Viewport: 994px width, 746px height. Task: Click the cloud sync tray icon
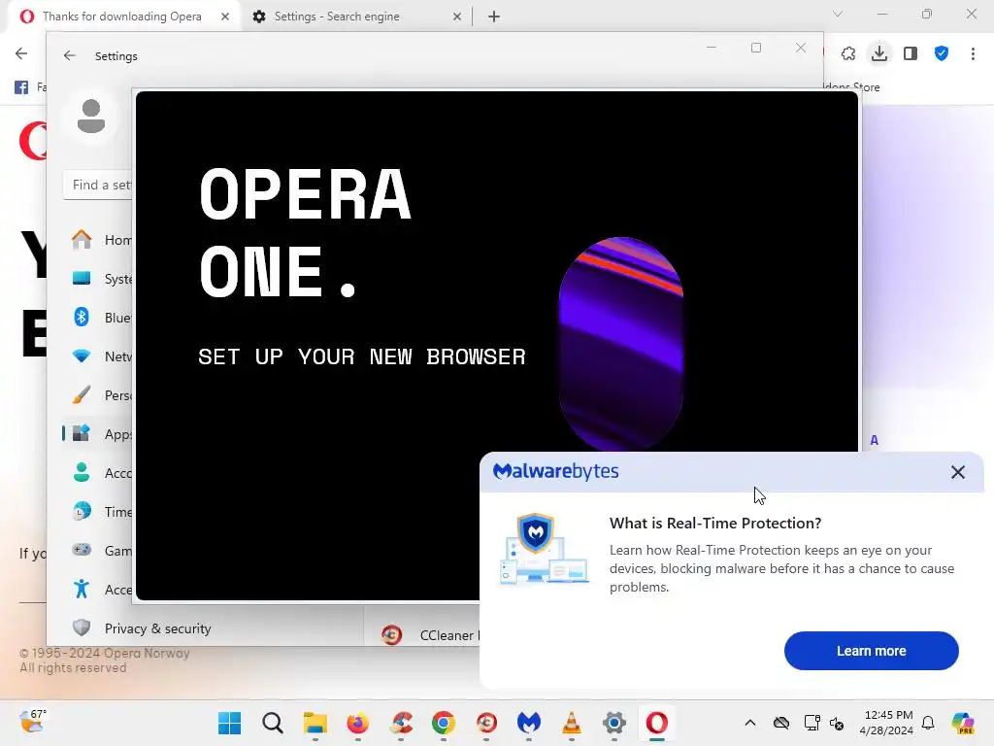pos(781,723)
